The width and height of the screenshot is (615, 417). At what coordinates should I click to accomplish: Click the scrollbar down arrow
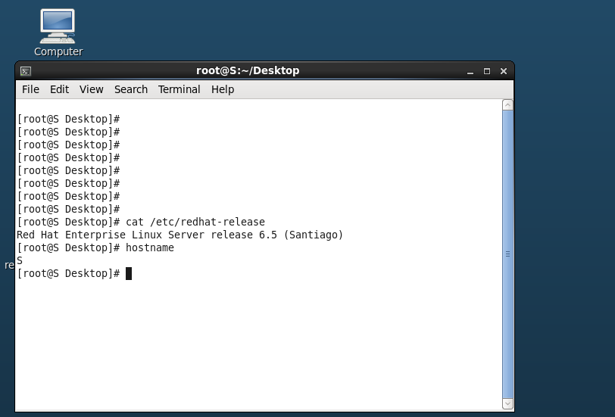point(507,404)
